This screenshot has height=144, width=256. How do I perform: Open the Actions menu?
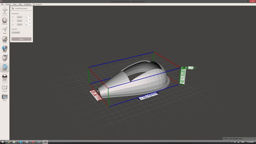pyautogui.click(x=8, y=4)
